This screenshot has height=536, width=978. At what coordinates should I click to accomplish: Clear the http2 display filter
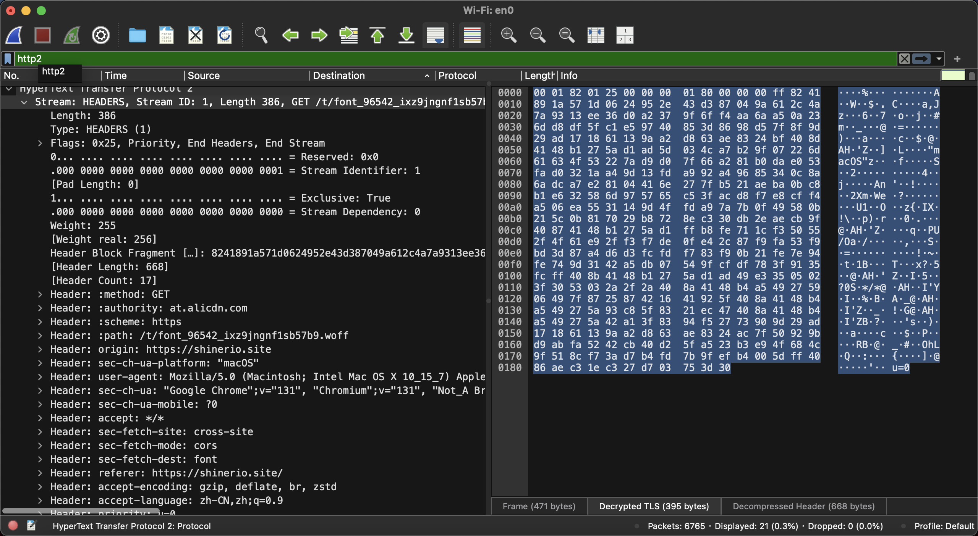[x=904, y=59]
